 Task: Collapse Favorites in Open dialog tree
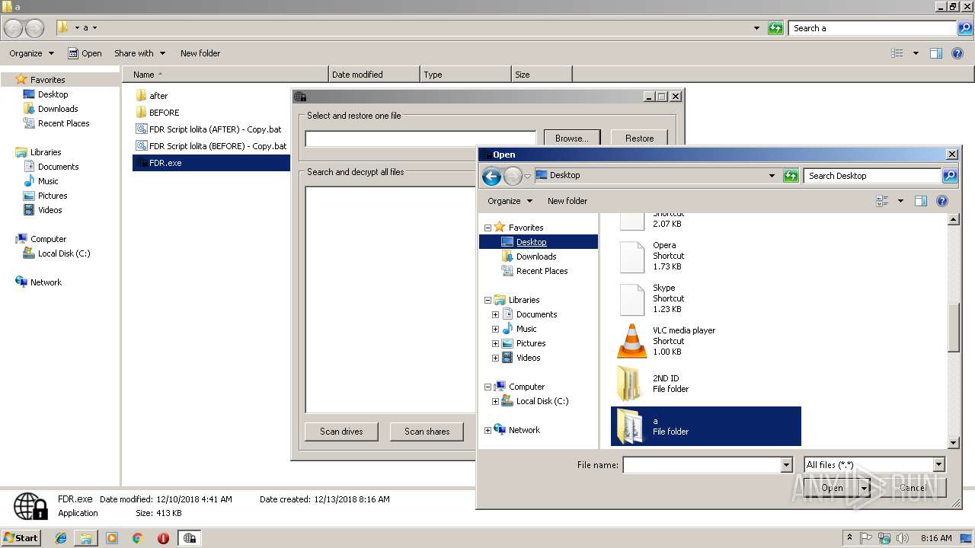(487, 228)
